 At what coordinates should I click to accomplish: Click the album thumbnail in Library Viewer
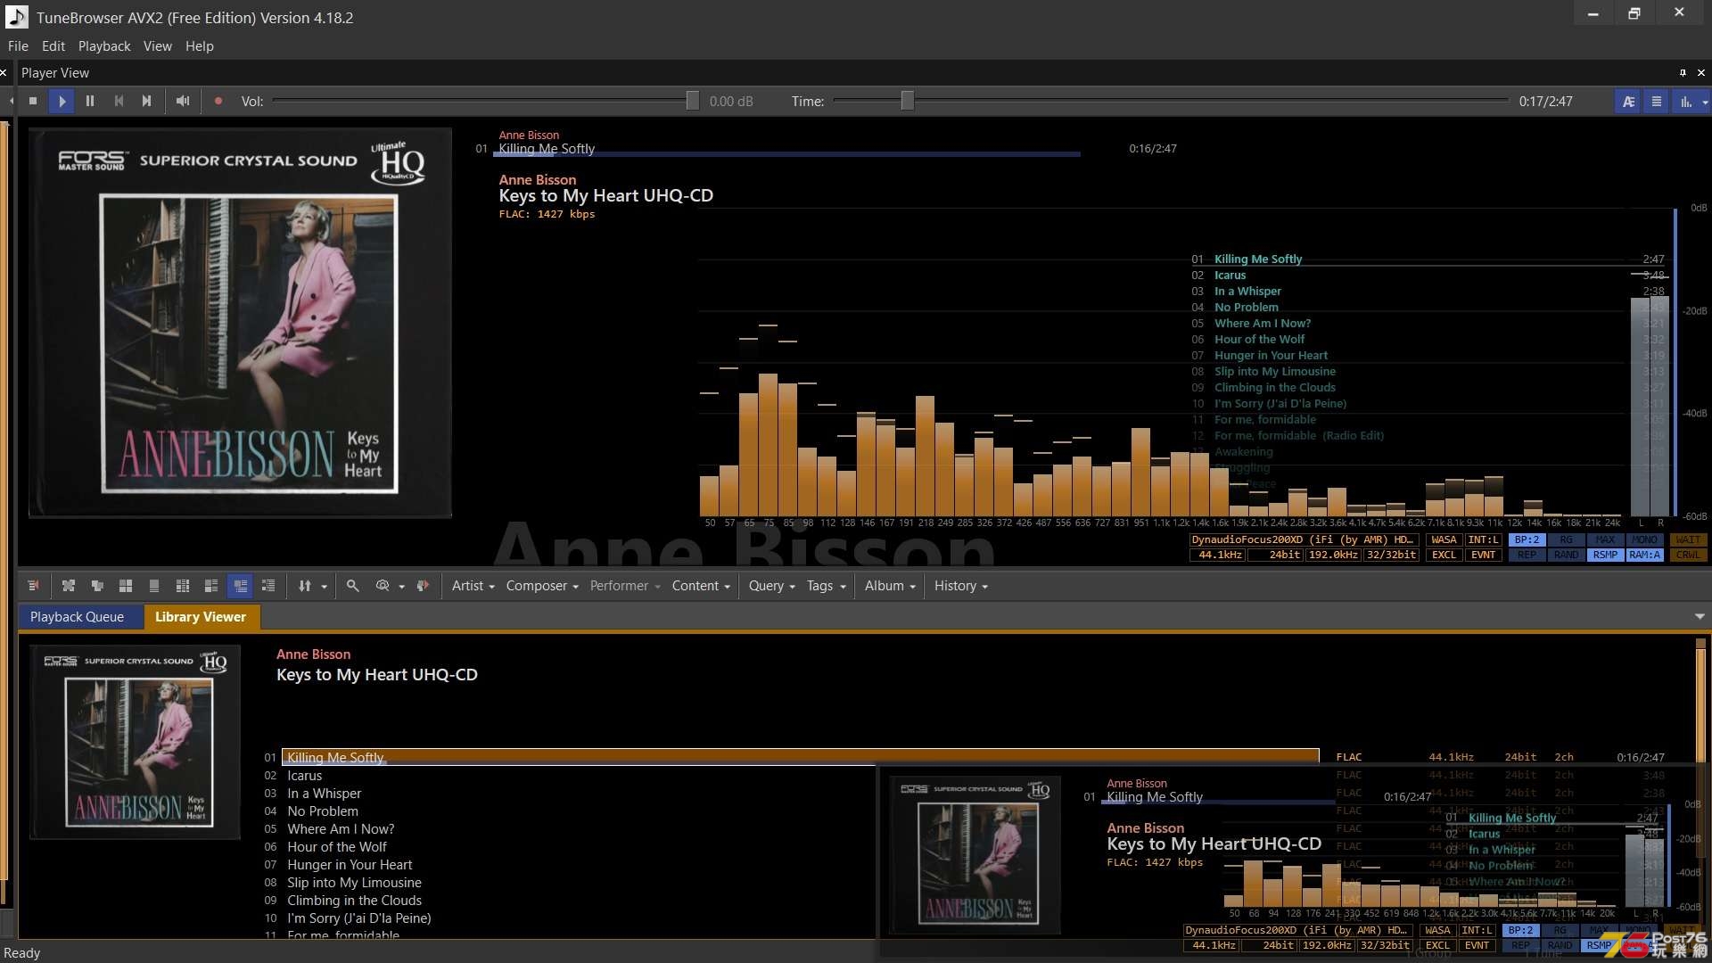136,742
